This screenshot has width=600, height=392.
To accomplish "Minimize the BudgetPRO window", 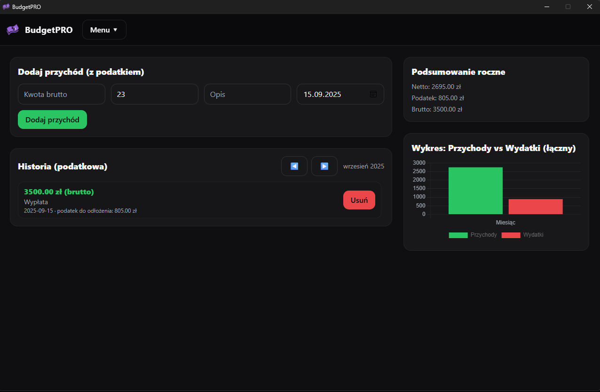I will click(547, 7).
